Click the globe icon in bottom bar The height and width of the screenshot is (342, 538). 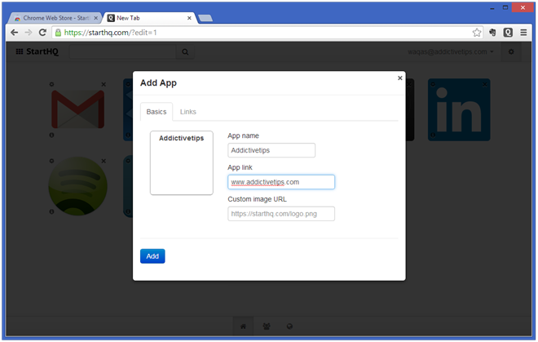point(289,326)
